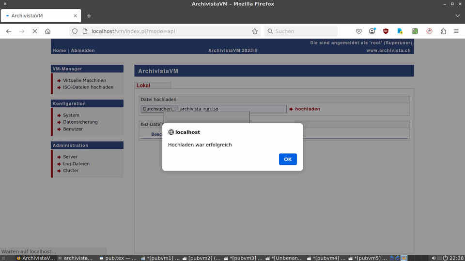This screenshot has height=261, width=465.
Task: Click the hochladen upload link
Action: (x=308, y=109)
